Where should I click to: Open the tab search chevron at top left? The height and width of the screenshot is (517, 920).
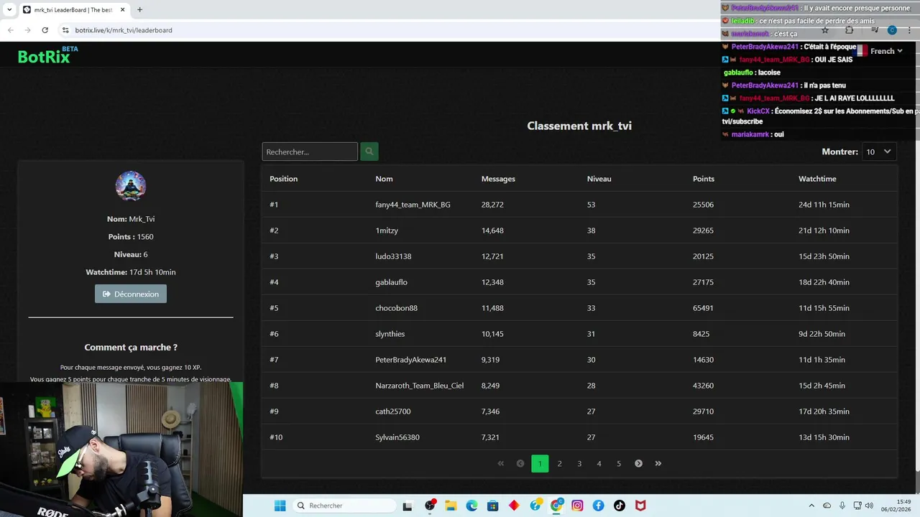click(9, 9)
